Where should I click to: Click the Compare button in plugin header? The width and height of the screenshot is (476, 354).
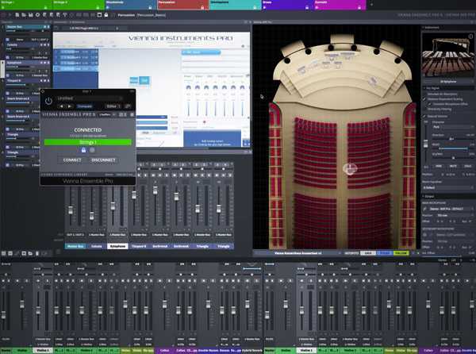coord(85,106)
